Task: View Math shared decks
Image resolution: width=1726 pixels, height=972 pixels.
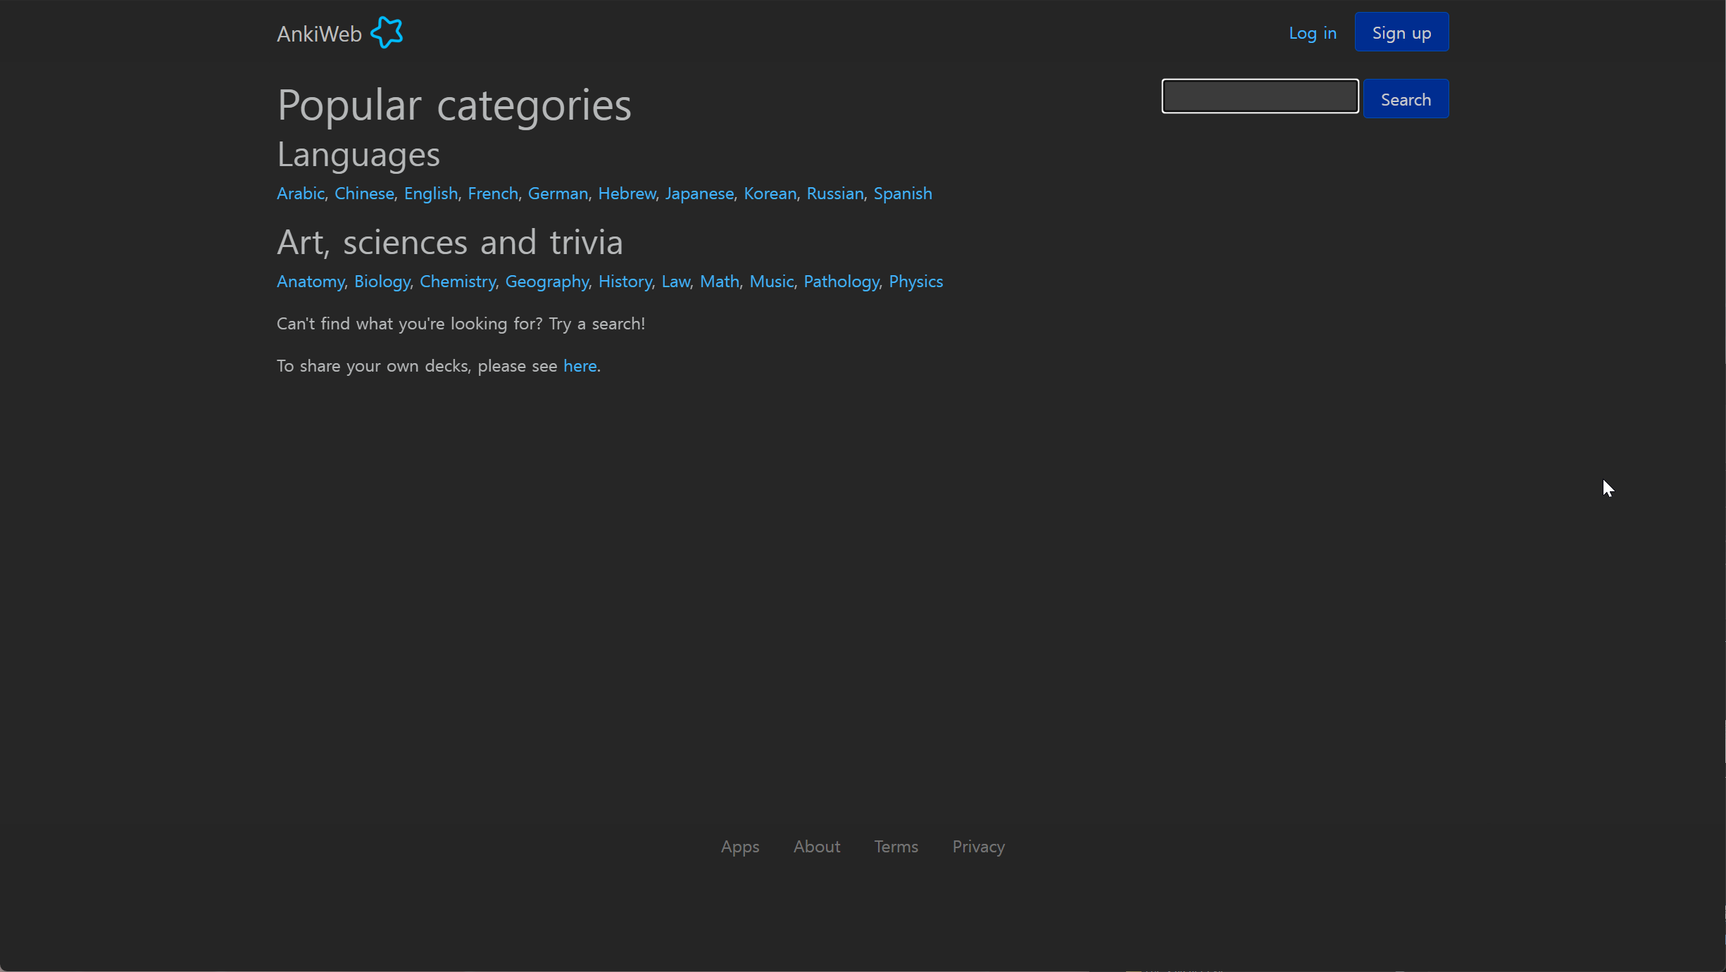Action: pyautogui.click(x=720, y=282)
